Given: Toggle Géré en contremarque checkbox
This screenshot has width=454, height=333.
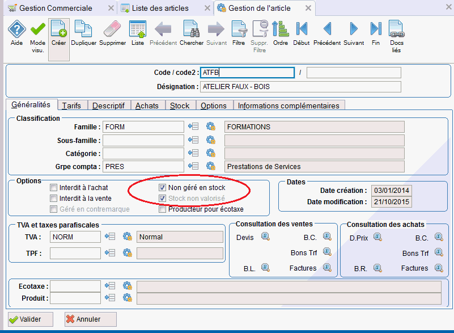Looking at the screenshot, I should [53, 209].
